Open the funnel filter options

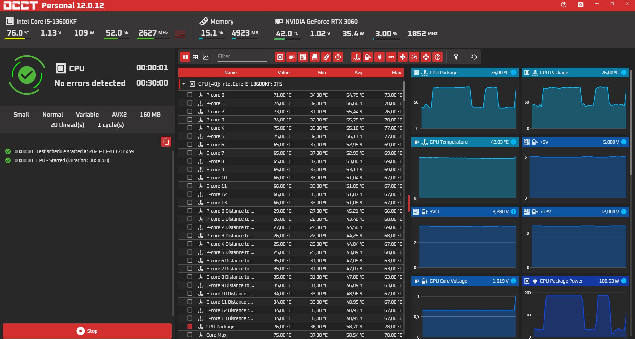[x=456, y=57]
